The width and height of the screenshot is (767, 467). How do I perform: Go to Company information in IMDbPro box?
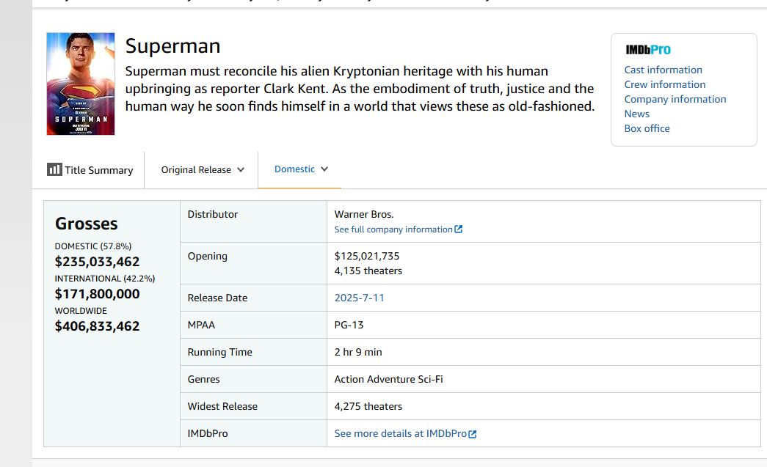pyautogui.click(x=675, y=99)
